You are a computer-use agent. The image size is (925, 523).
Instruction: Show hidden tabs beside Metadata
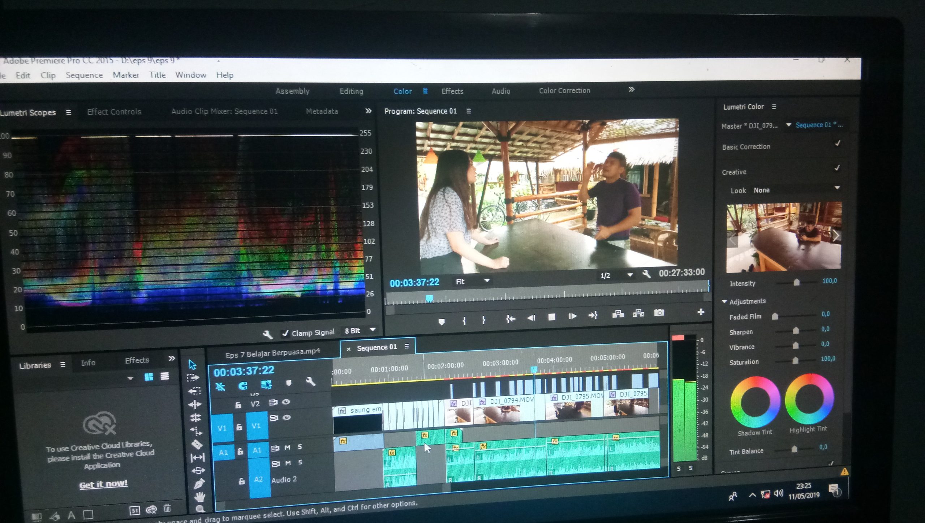pos(368,111)
